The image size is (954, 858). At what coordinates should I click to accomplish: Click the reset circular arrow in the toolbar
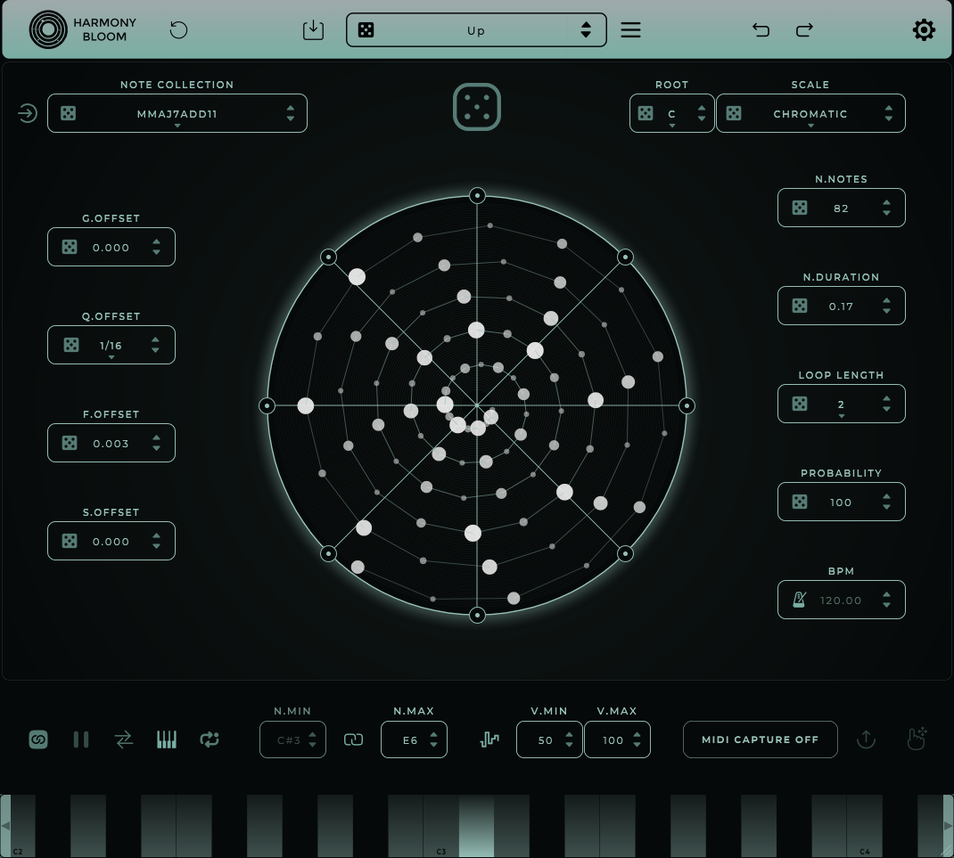[178, 29]
